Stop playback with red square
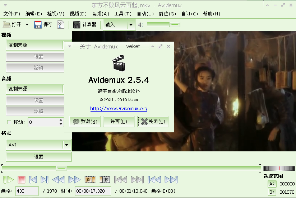Screen dimensions: 296x198 [x=22, y=180]
